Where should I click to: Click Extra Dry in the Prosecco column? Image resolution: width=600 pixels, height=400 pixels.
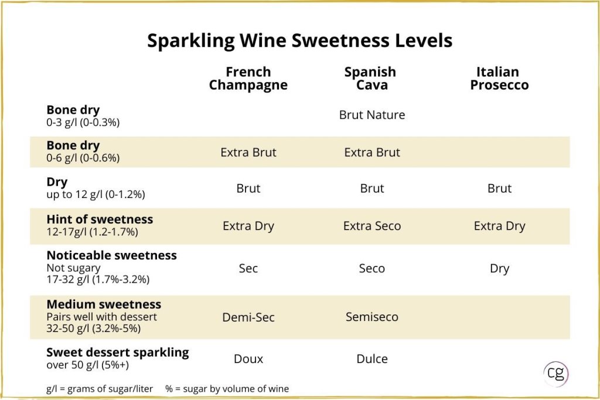pyautogui.click(x=499, y=226)
